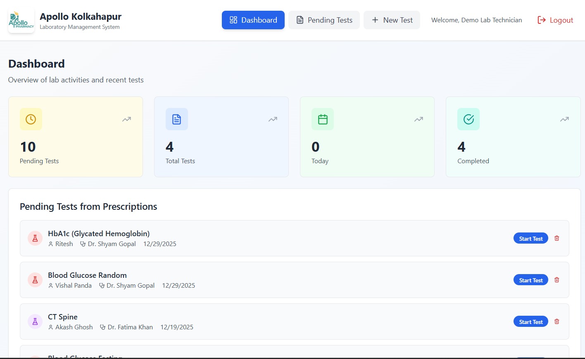Image resolution: width=585 pixels, height=359 pixels.
Task: Click the calendar icon on Today card
Action: click(x=322, y=119)
